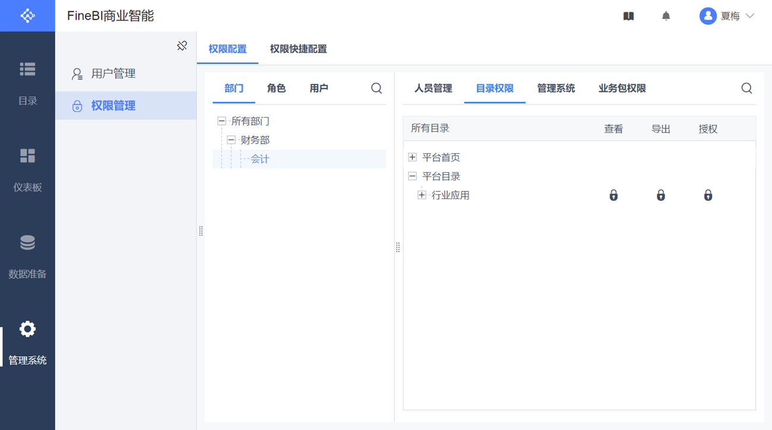Open the help document book icon
This screenshot has height=430, width=772.
pos(628,16)
